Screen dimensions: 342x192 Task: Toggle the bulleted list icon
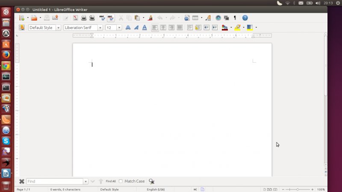[x=198, y=27]
